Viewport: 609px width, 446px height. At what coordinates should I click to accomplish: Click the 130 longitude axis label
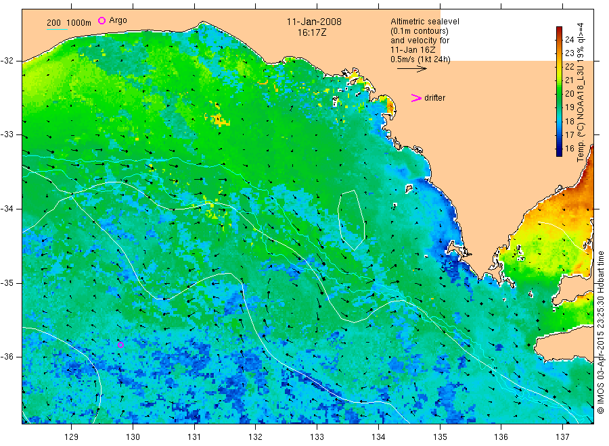pos(133,437)
